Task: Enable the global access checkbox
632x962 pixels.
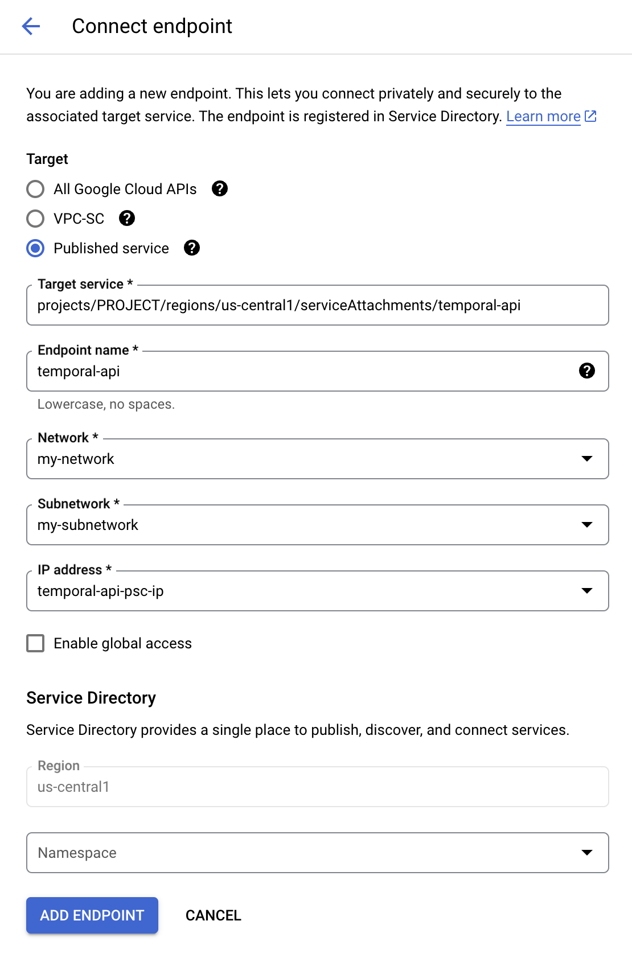Action: coord(35,643)
